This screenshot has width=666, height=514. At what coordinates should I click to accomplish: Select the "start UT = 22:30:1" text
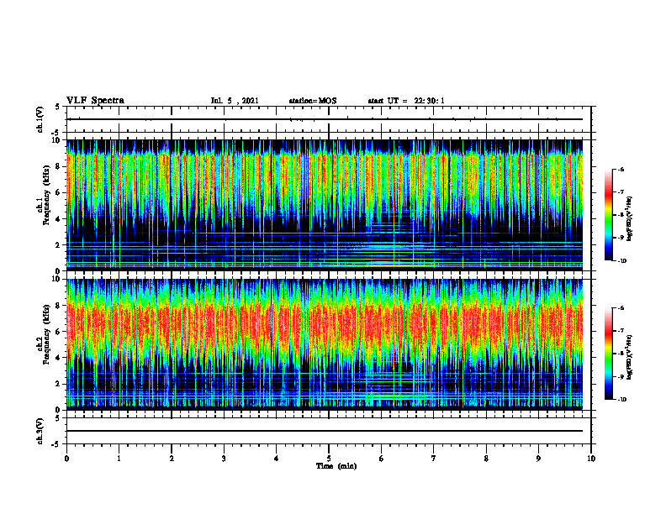[406, 101]
